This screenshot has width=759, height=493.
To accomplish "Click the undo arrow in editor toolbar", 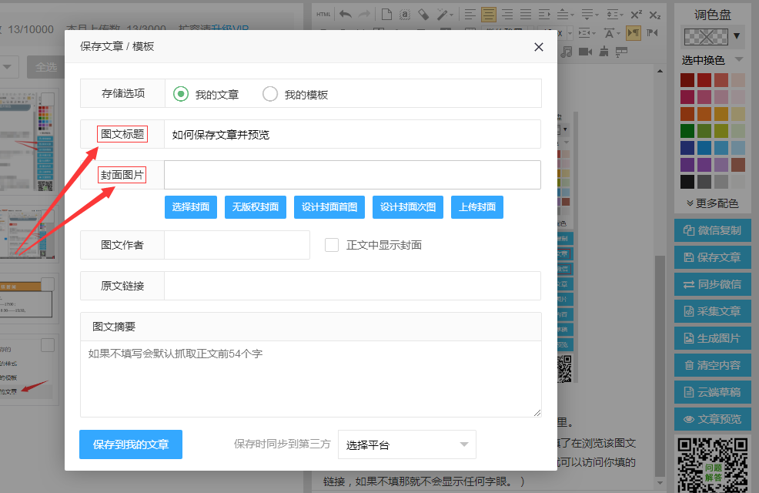I will [x=346, y=14].
